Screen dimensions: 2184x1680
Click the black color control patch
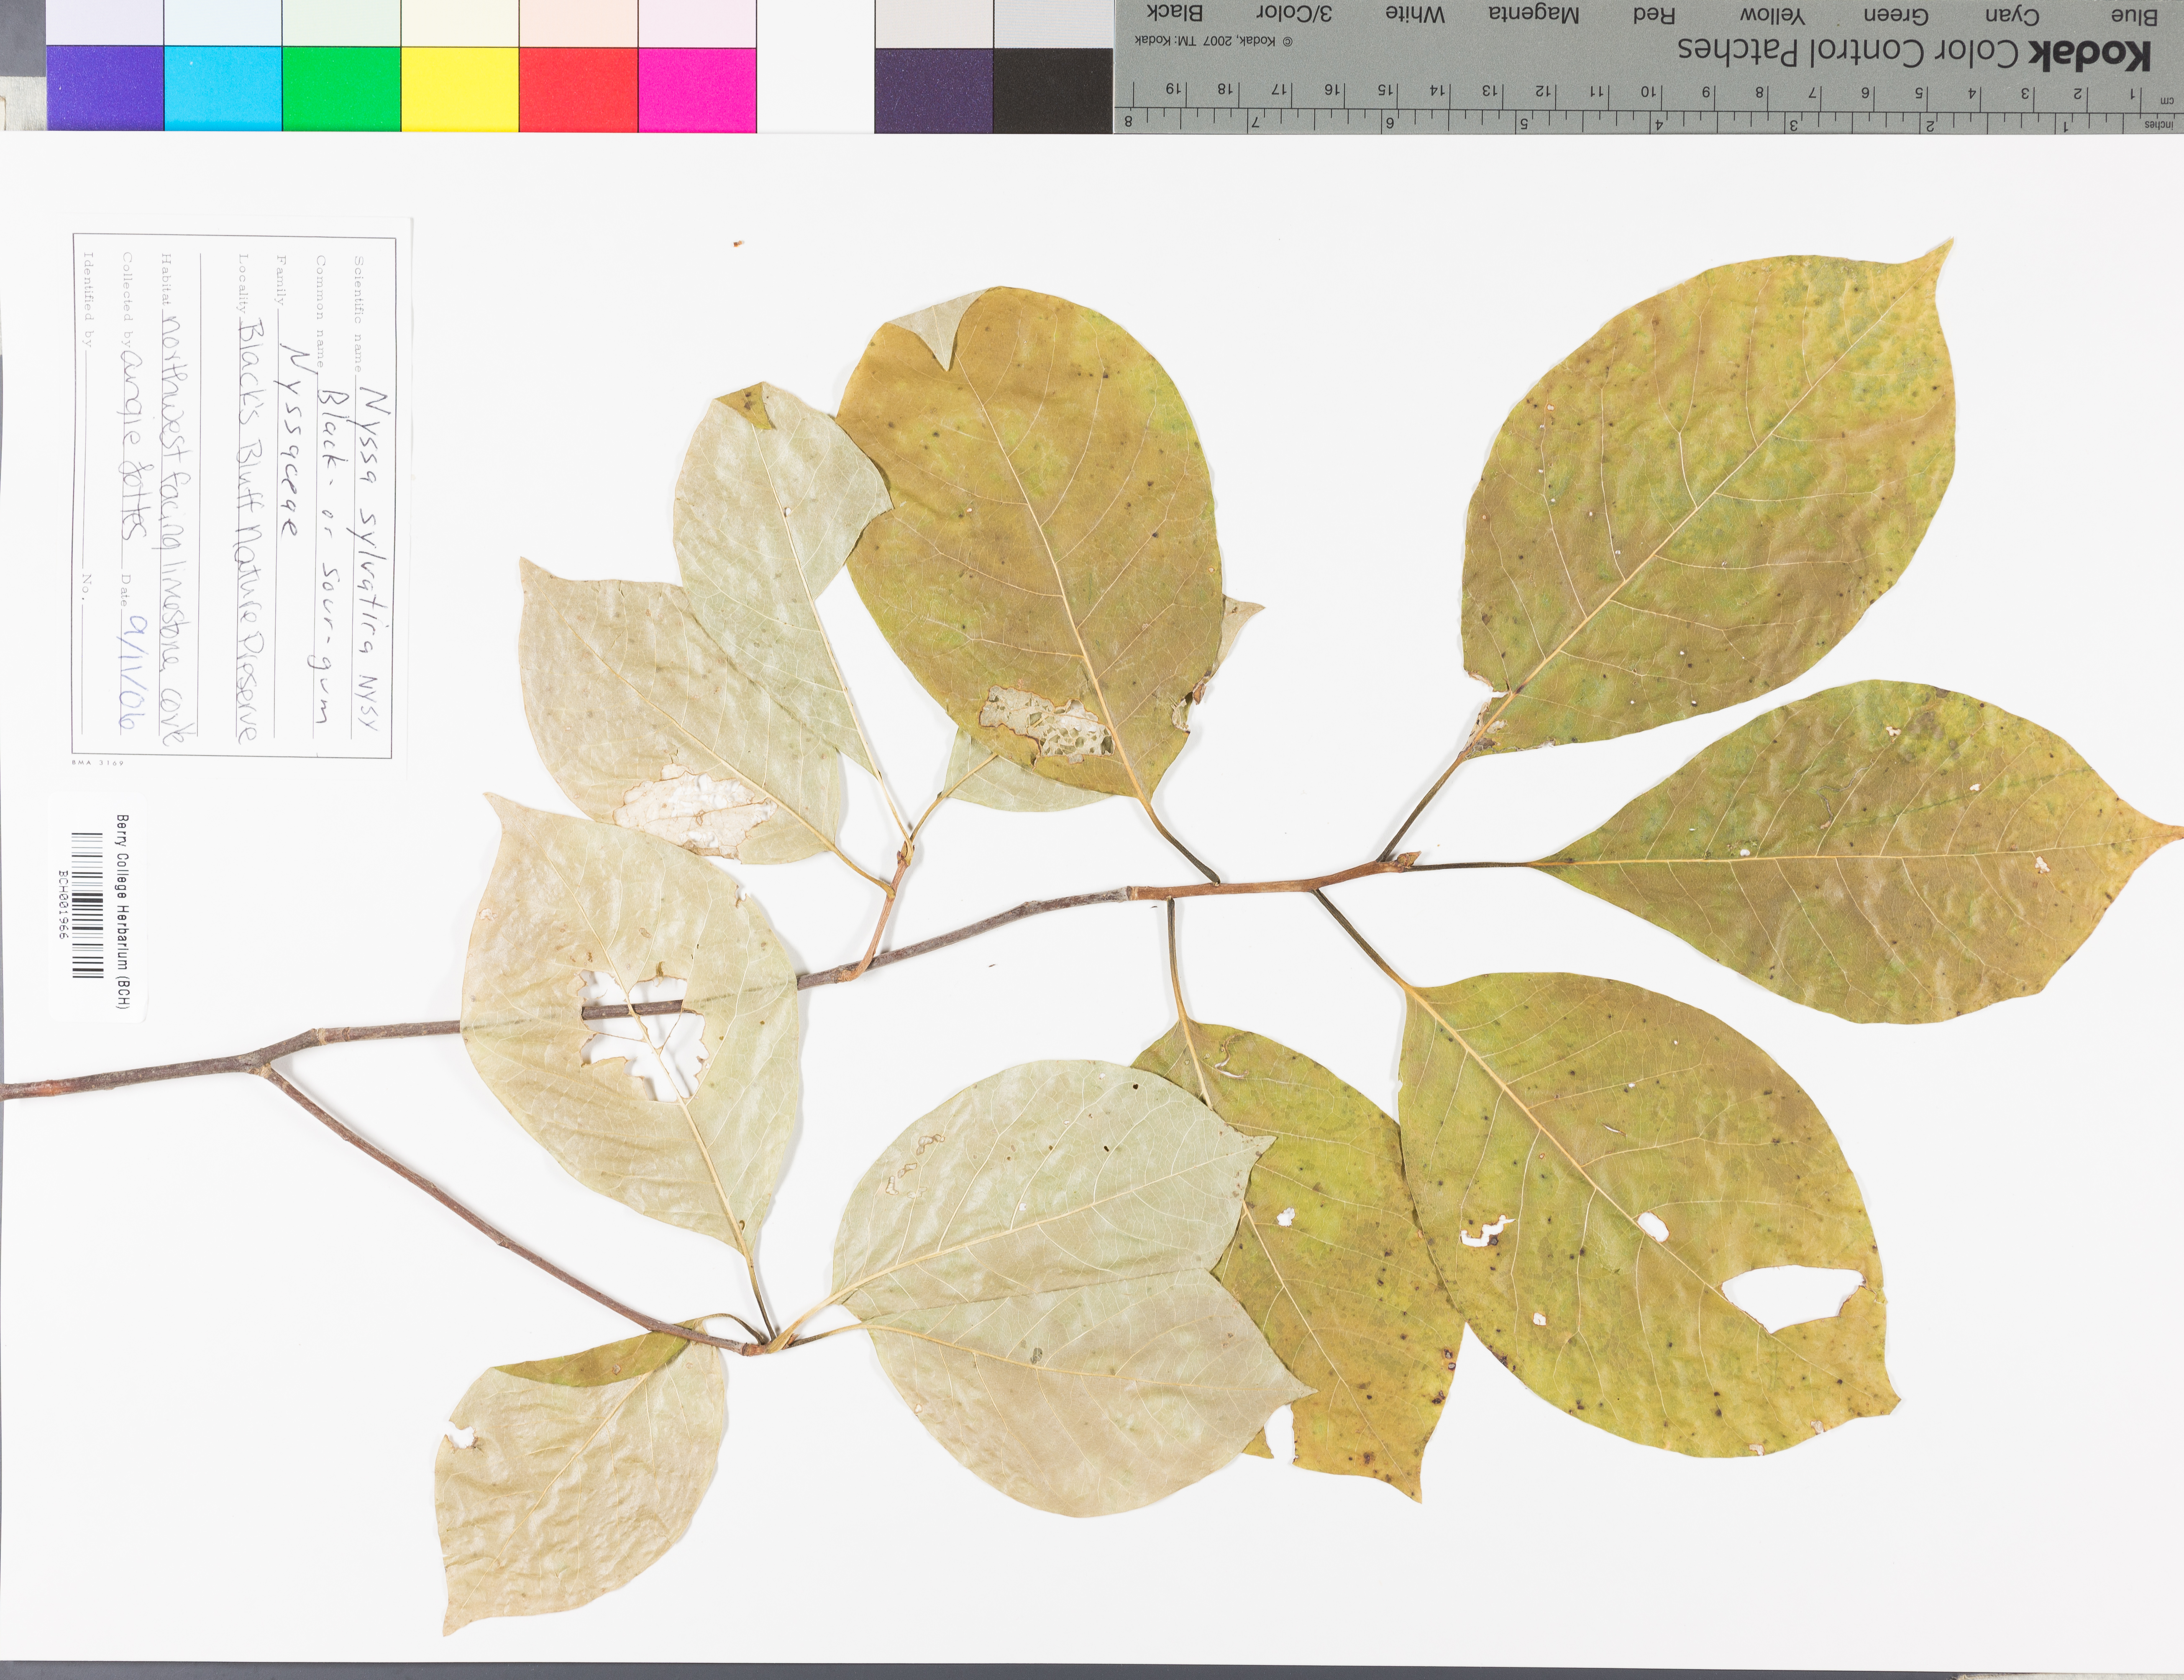[x=1052, y=88]
